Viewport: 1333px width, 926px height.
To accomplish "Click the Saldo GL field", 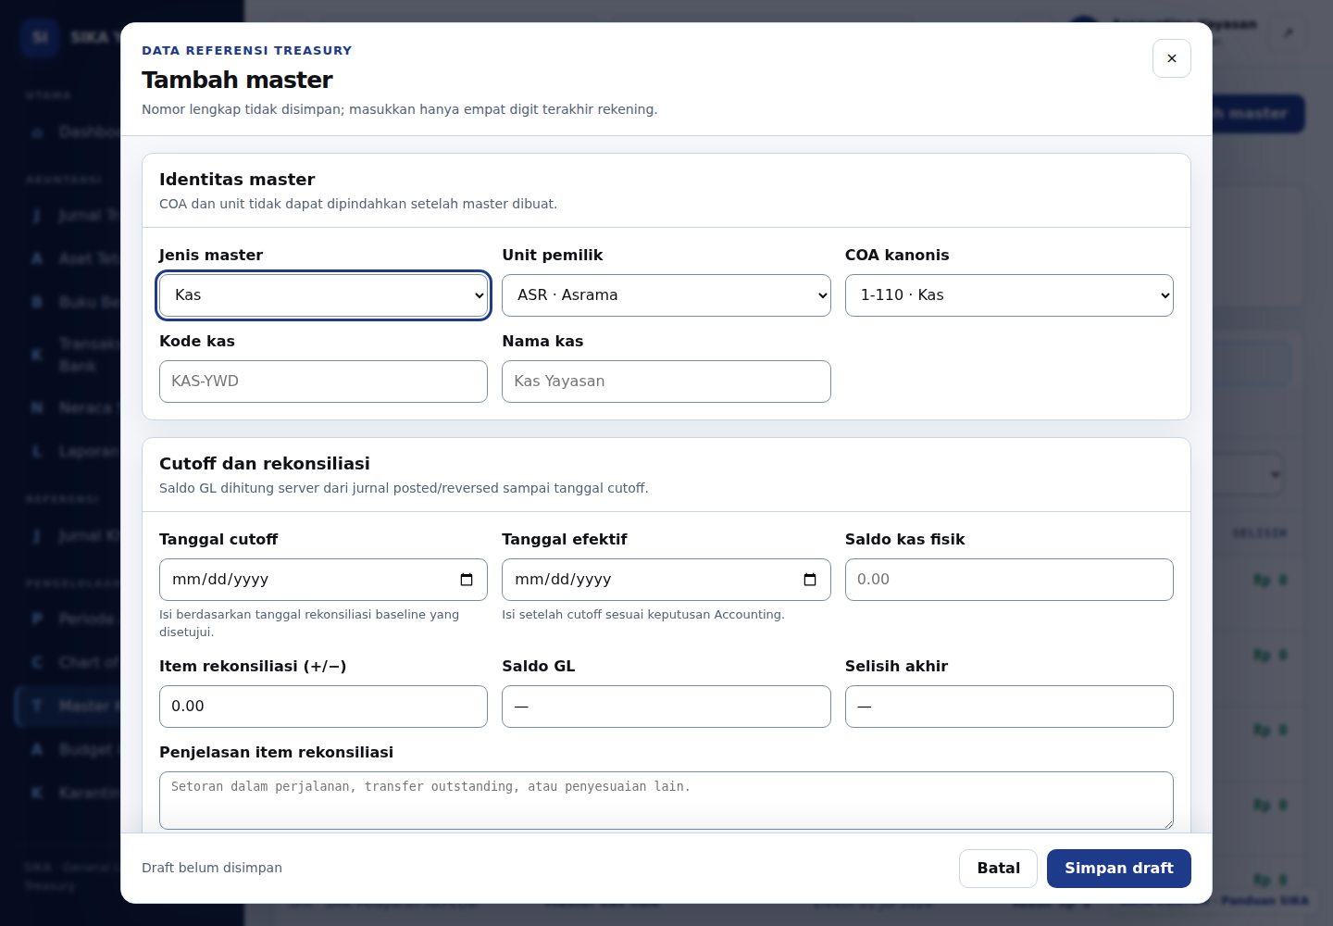I will click(x=666, y=707).
